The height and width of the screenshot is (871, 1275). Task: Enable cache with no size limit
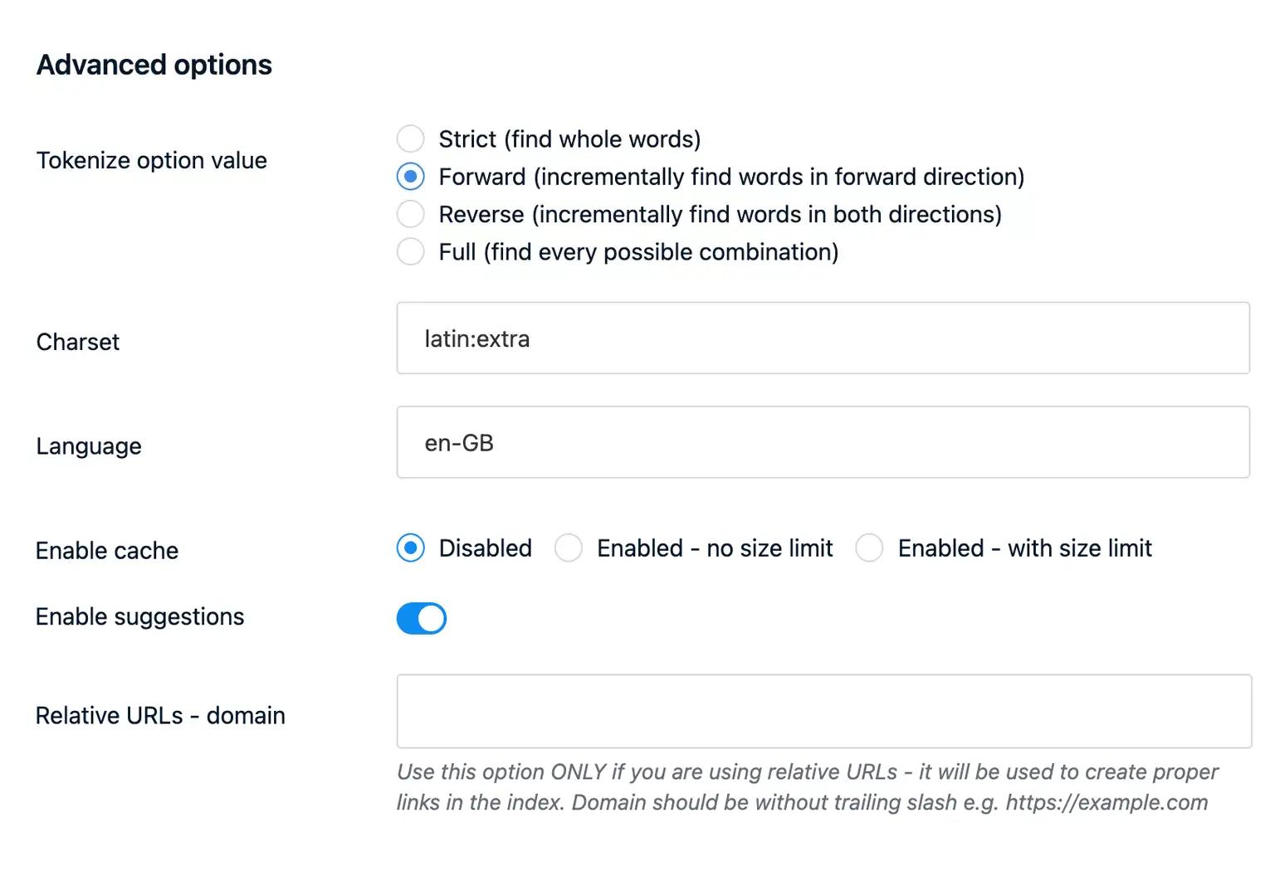pos(569,547)
